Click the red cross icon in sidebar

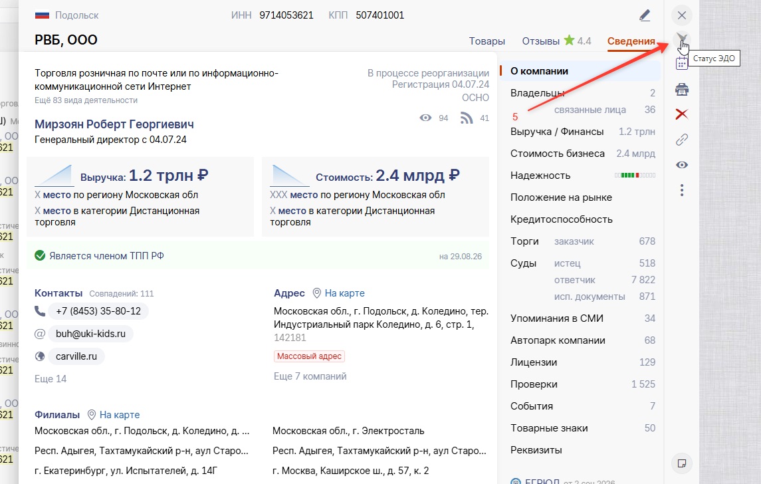682,114
